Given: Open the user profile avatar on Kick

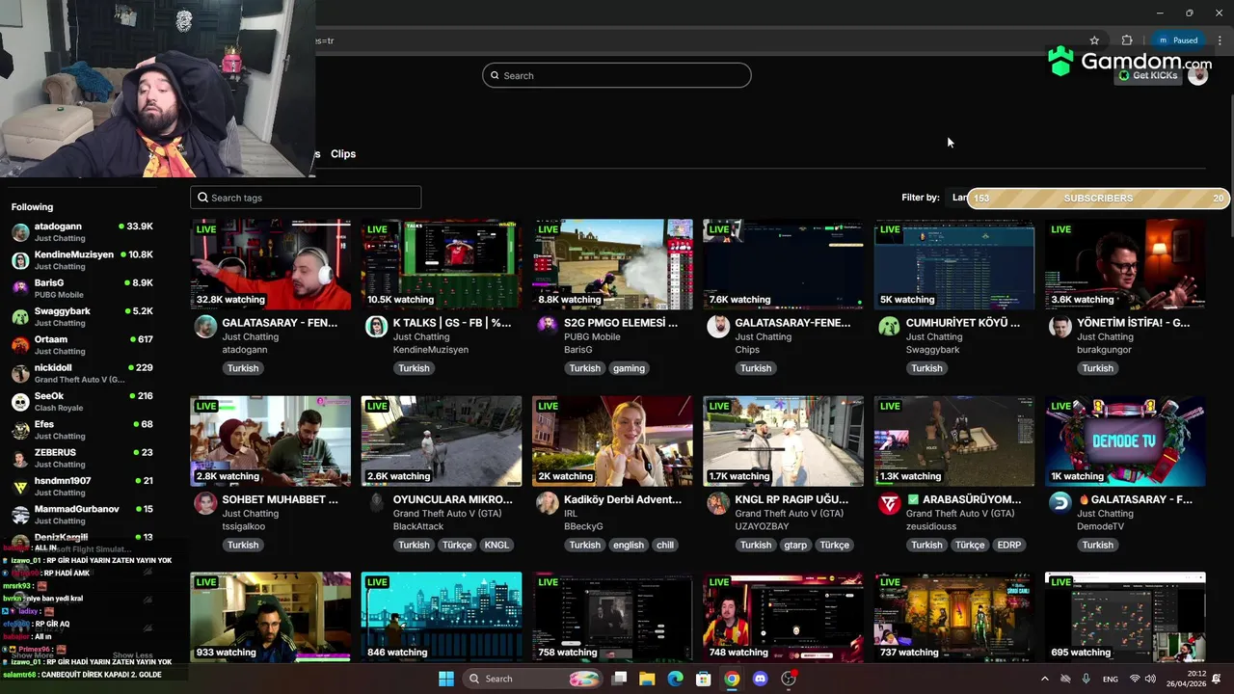Looking at the screenshot, I should point(1197,75).
